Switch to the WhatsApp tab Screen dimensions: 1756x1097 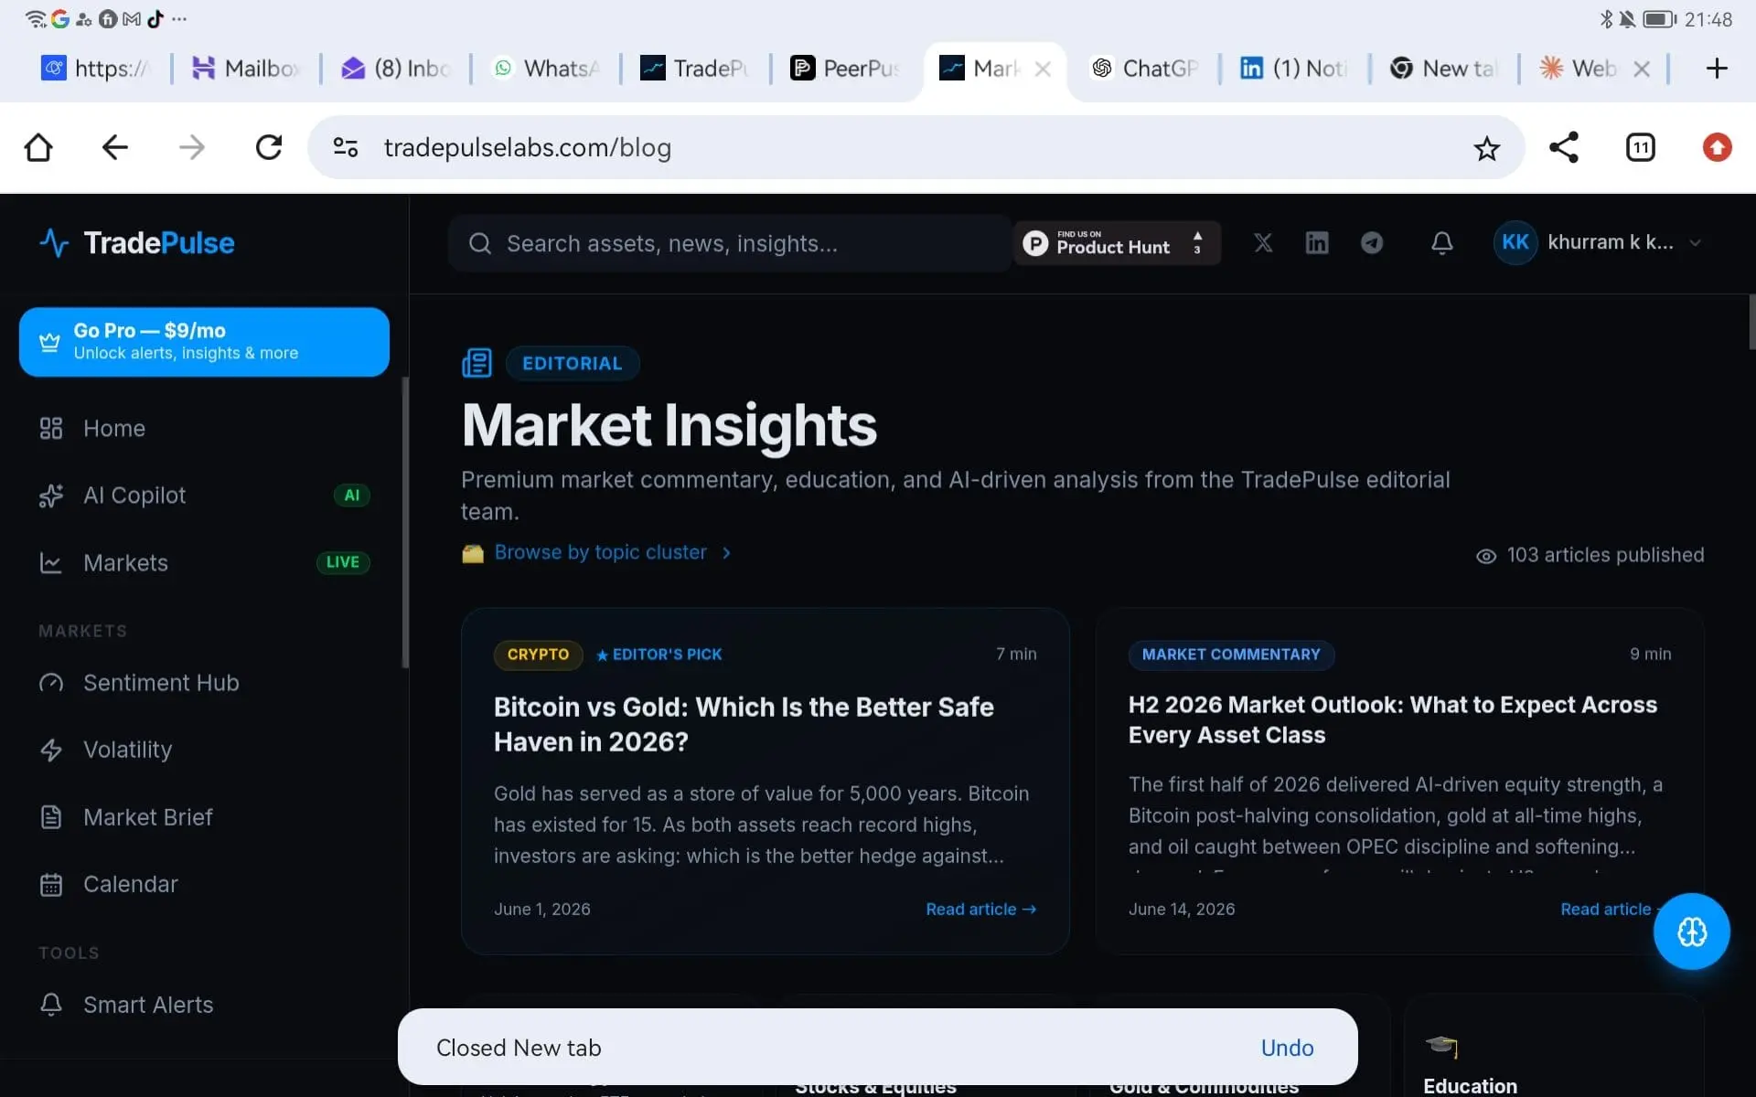tap(545, 69)
